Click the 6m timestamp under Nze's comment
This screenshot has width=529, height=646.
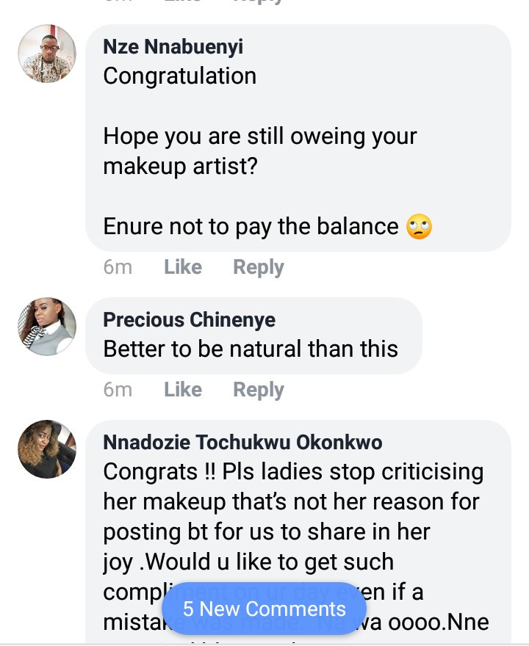coord(118,267)
